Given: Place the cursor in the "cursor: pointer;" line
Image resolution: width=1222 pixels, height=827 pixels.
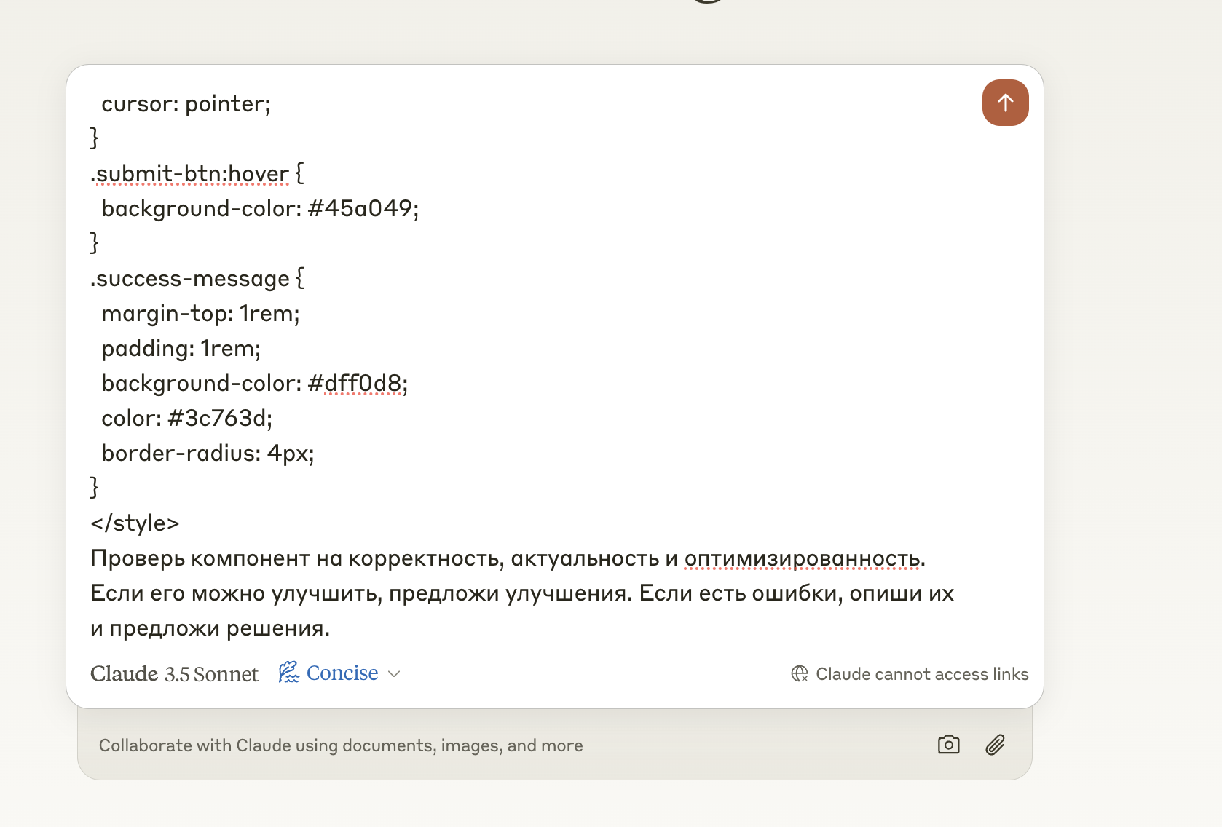Looking at the screenshot, I should point(186,104).
